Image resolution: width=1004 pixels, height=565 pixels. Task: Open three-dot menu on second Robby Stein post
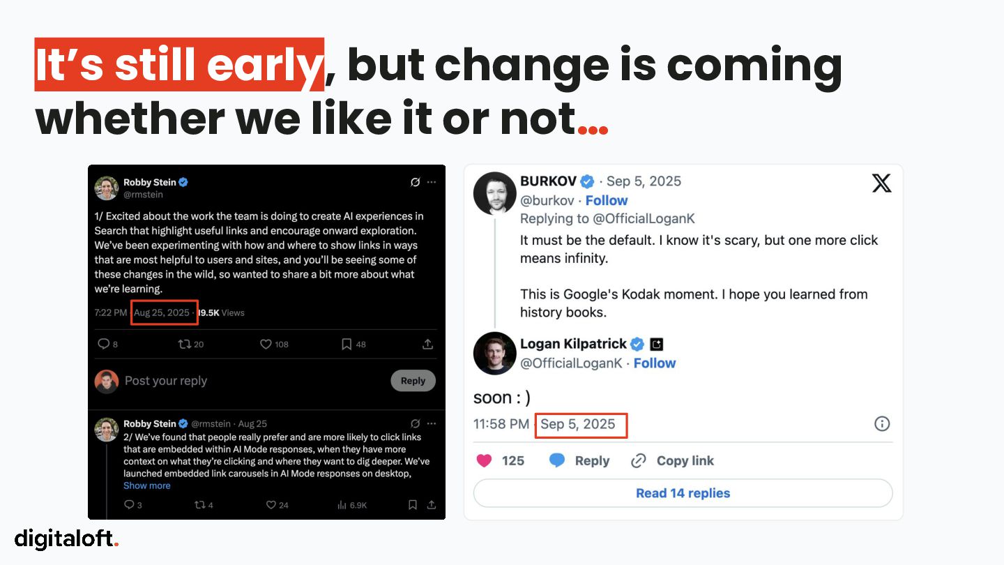click(x=432, y=423)
